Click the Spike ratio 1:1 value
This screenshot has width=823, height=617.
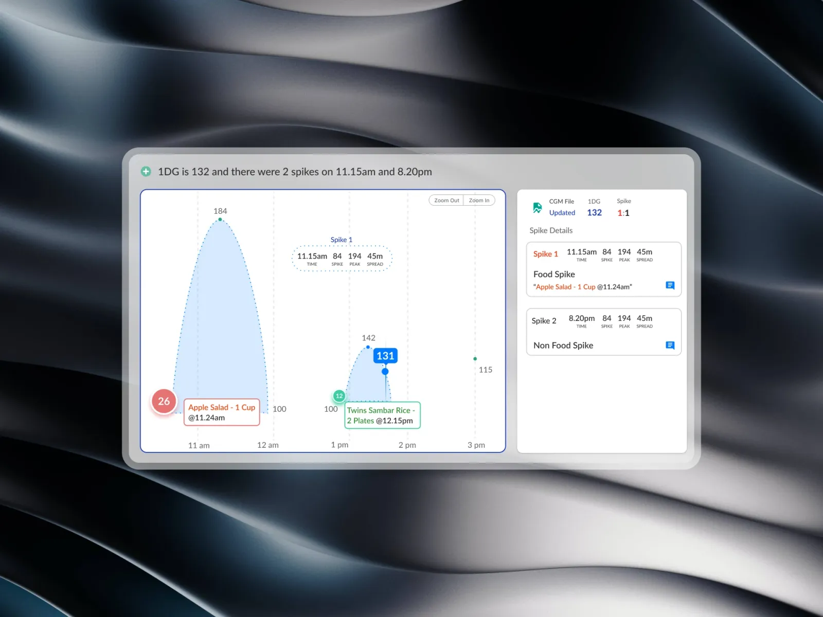623,213
